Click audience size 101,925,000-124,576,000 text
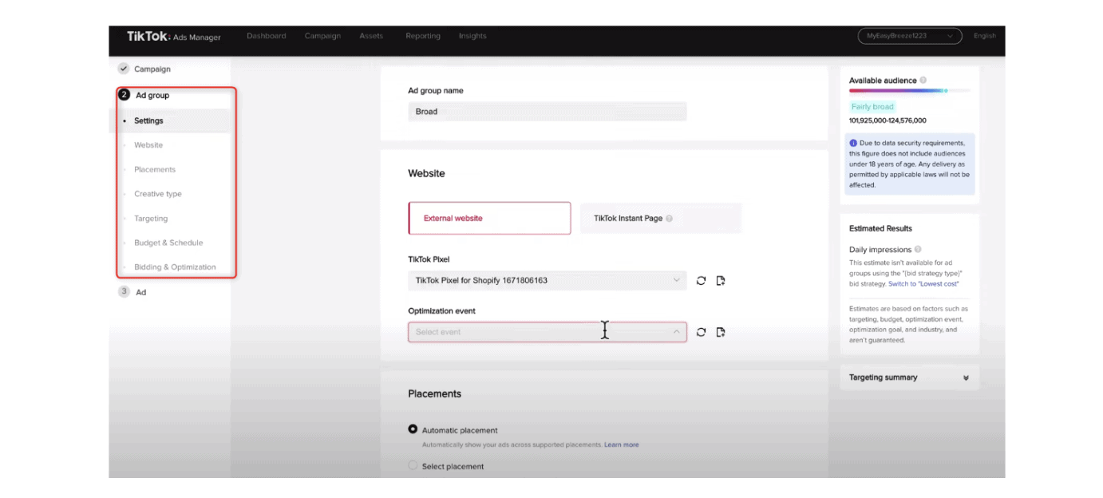Viewport: 1103px width, 498px height. (x=888, y=121)
